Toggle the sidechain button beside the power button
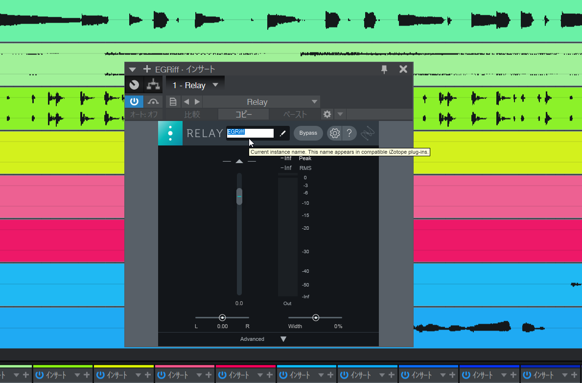The image size is (582, 383). 153,101
